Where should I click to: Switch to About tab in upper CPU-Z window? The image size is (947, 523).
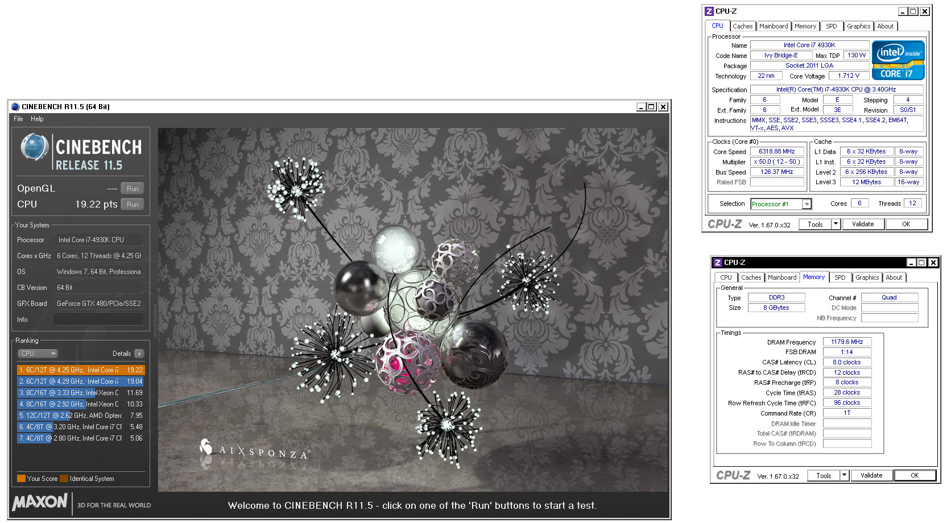coord(886,26)
